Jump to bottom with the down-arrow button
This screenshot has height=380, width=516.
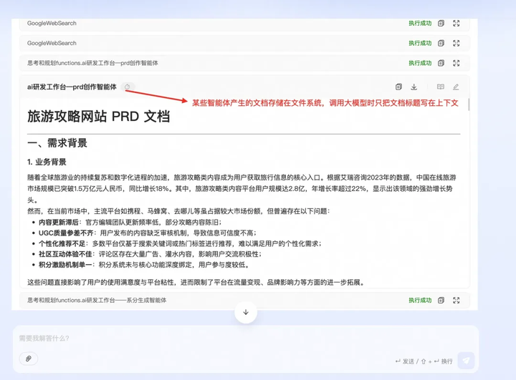(x=246, y=312)
